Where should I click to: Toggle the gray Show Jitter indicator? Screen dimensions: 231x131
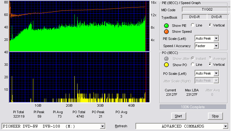[166, 59]
